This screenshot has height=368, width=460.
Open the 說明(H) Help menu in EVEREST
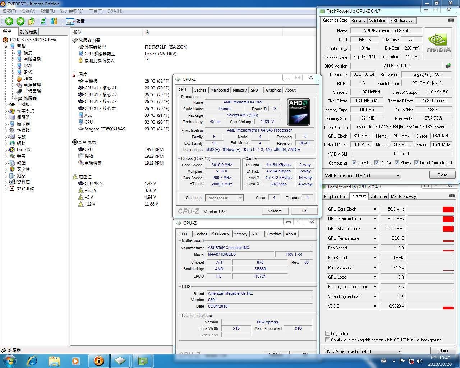pyautogui.click(x=115, y=11)
